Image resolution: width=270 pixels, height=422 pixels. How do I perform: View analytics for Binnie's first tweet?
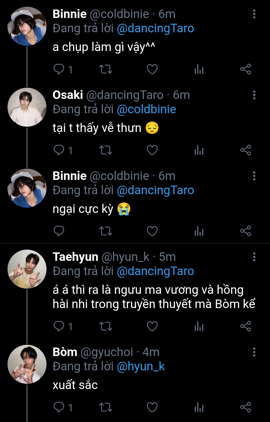pos(199,69)
